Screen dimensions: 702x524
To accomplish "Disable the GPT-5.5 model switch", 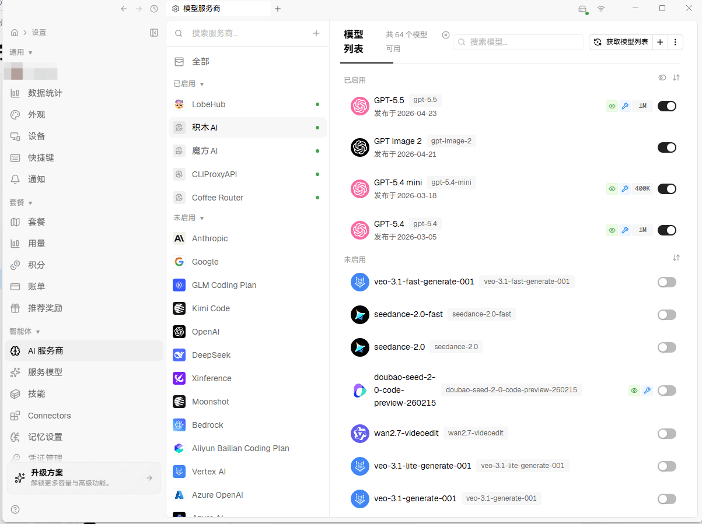I will click(667, 106).
